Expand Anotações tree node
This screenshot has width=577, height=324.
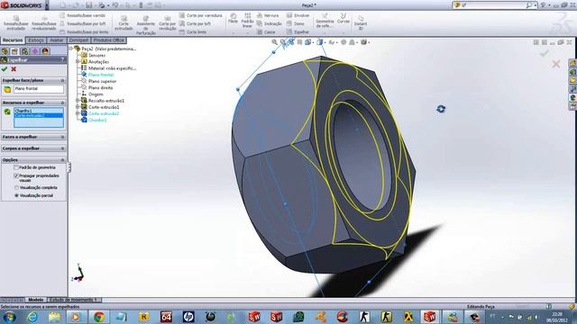tap(78, 62)
